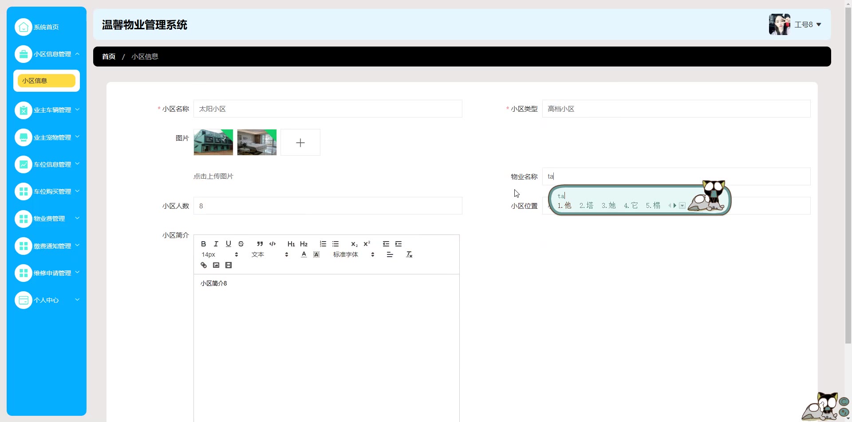Image resolution: width=852 pixels, height=422 pixels.
Task: Collapse the 小区信息管理 menu
Action: click(47, 54)
